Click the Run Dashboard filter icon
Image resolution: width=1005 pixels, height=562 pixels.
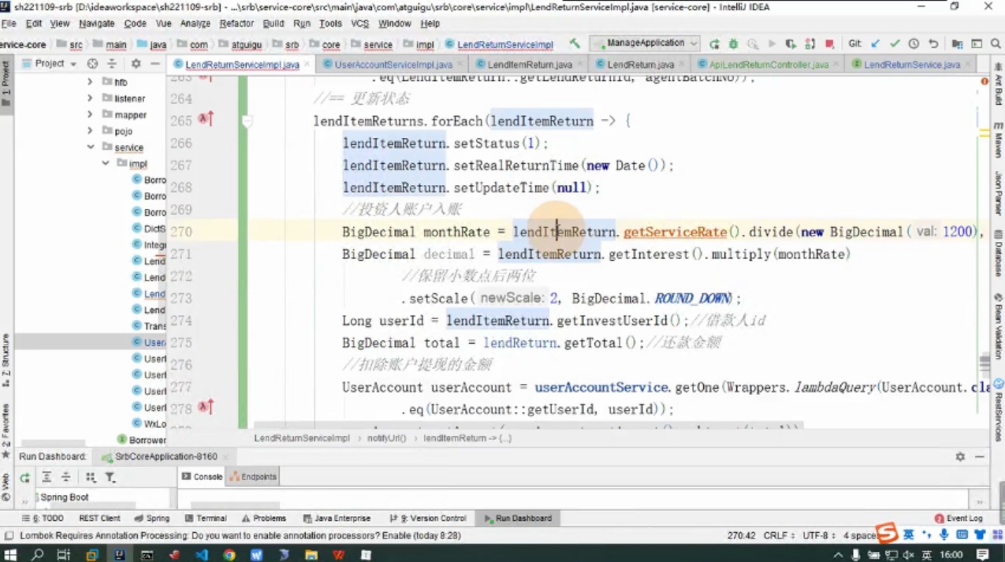point(110,478)
